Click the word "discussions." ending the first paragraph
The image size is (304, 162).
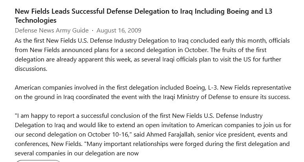click(x=31, y=69)
